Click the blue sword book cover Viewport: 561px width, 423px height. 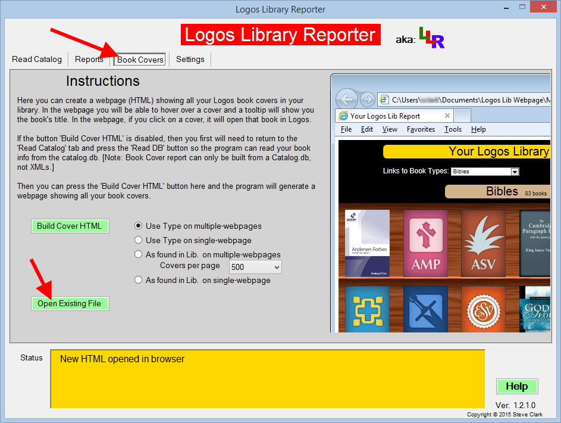426,309
